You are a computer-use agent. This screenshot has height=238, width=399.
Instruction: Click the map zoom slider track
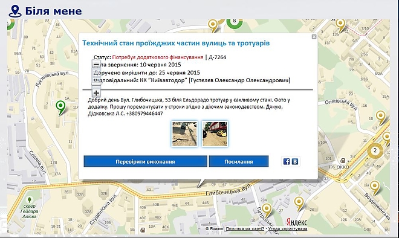[x=96, y=79]
